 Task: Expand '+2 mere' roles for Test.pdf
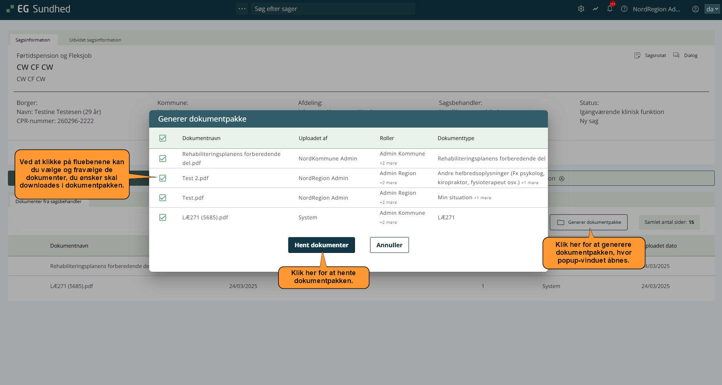[x=388, y=203]
